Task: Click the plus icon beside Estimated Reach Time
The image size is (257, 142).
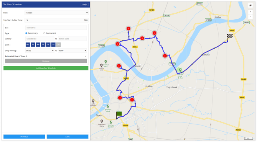Action: 26,56
